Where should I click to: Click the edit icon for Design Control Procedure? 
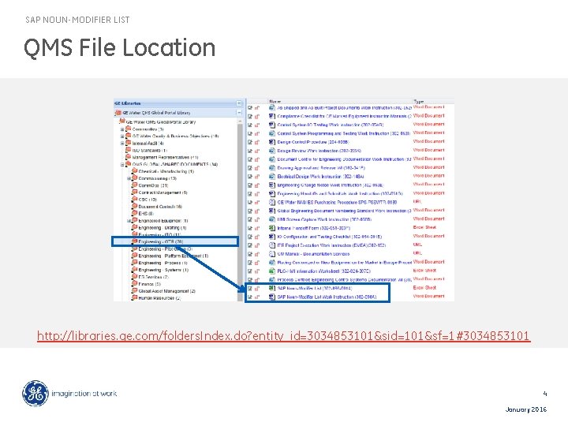click(x=250, y=142)
